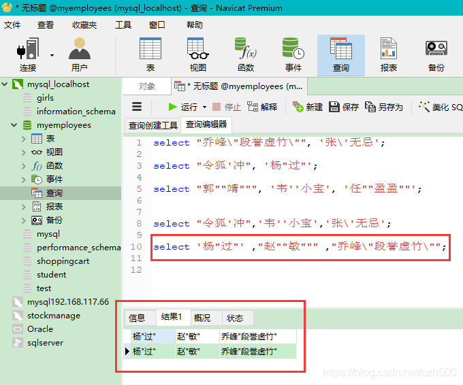Image resolution: width=463 pixels, height=385 pixels.
Task: Select the mysql database in tree
Action: 48,234
